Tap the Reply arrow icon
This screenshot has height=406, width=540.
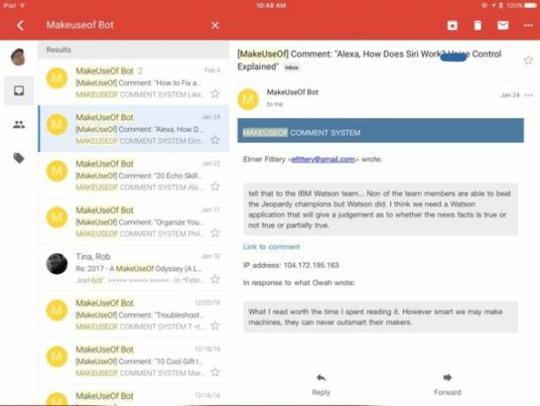coord(321,378)
